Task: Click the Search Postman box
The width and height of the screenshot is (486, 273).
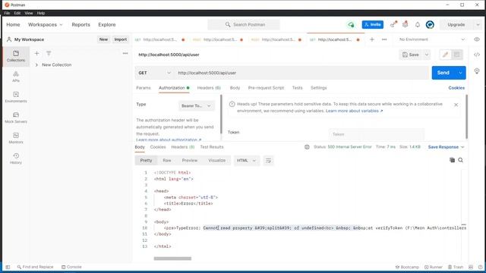Action: coord(244,24)
